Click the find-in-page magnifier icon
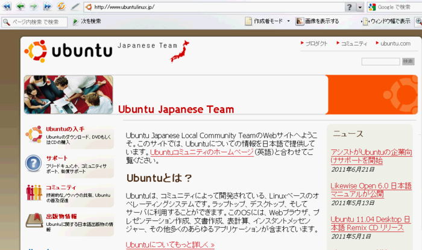The image size is (422, 250). pyautogui.click(x=7, y=22)
